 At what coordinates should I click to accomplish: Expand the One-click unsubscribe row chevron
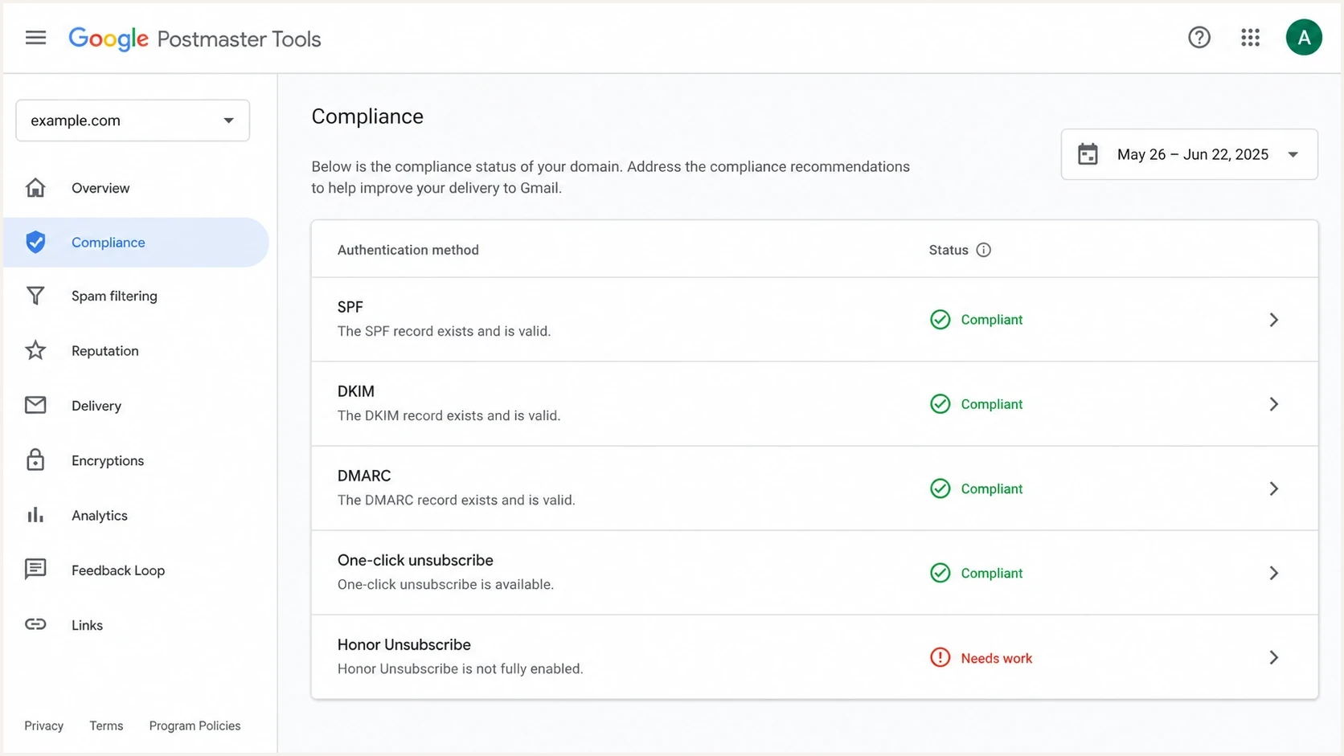1274,573
